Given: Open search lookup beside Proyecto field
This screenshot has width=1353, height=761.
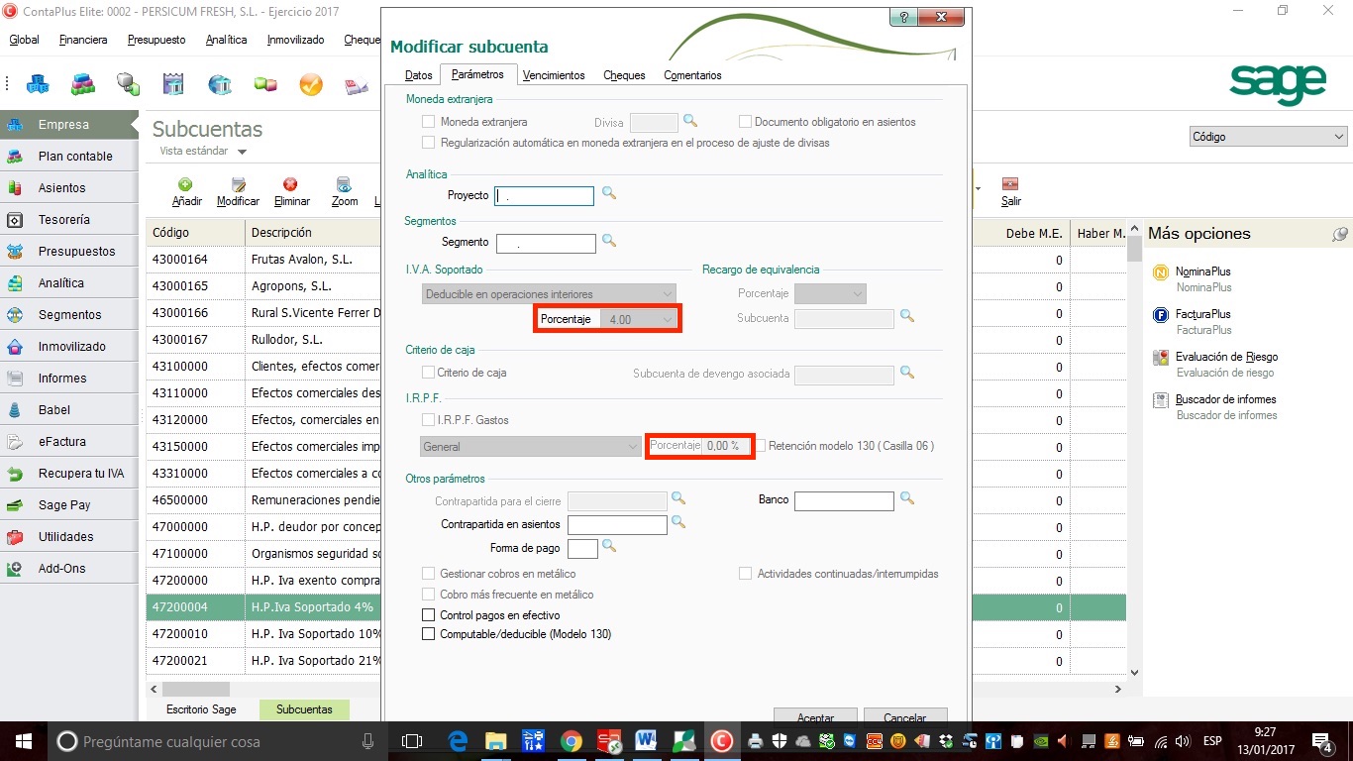Looking at the screenshot, I should click(x=609, y=194).
